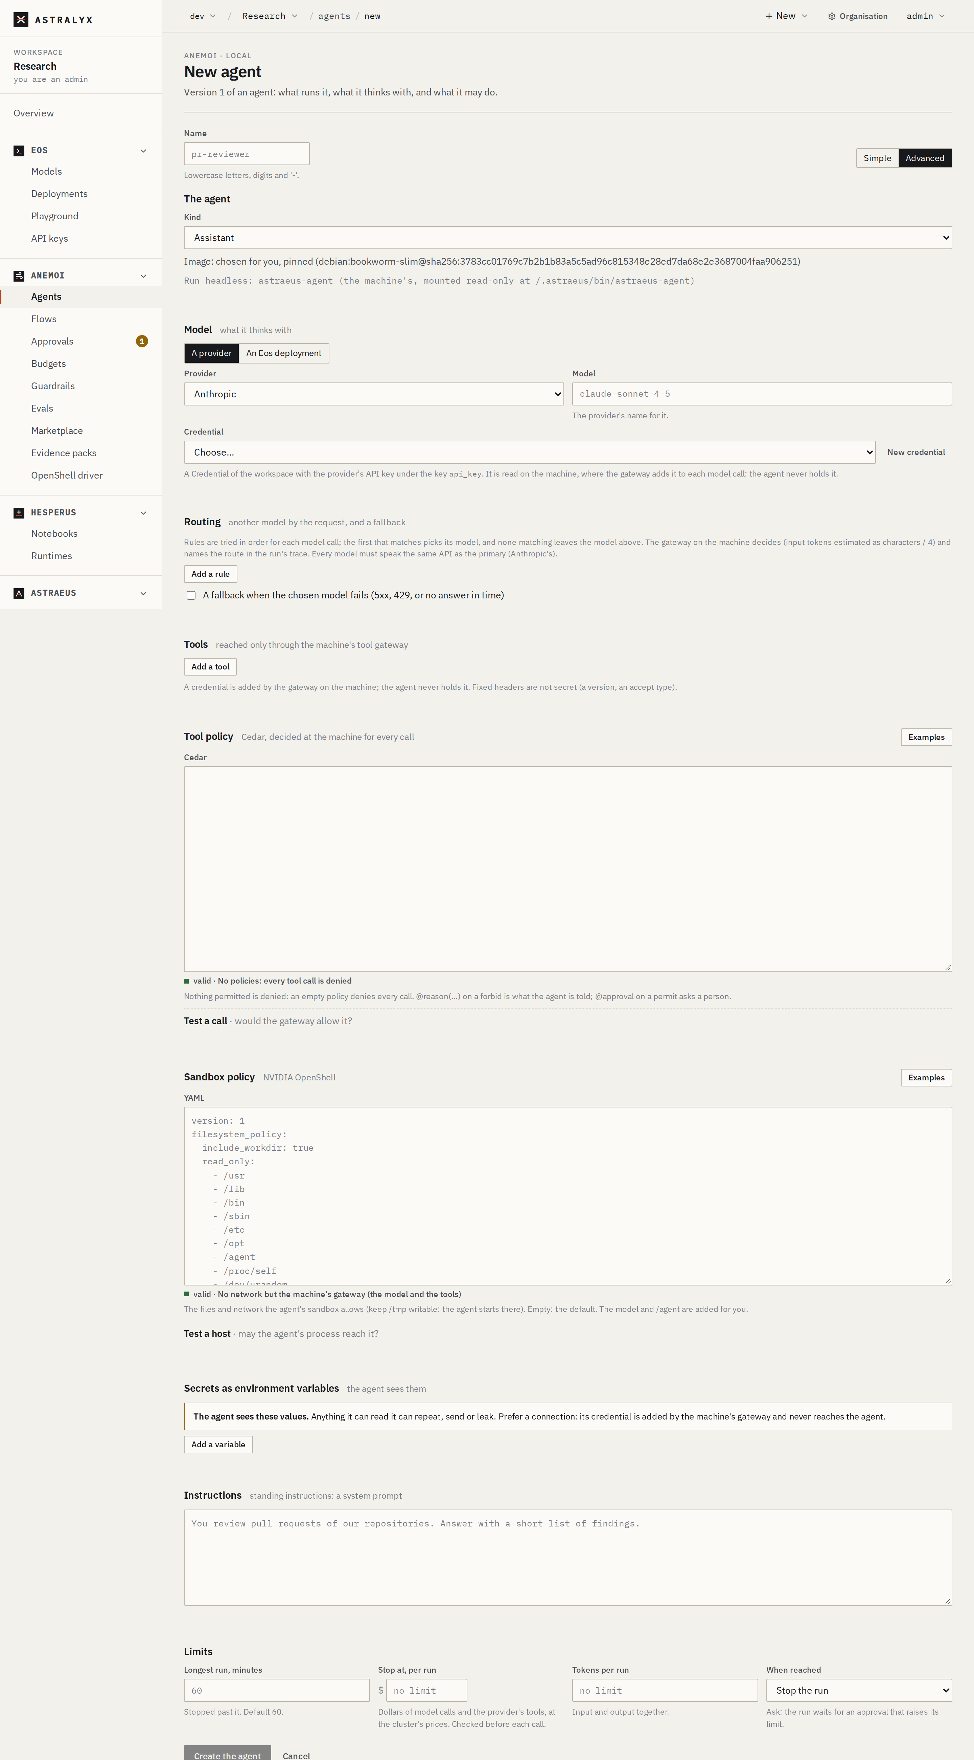This screenshot has width=974, height=1760.
Task: Collapse the Hesperus sidebar section
Action: click(x=143, y=512)
